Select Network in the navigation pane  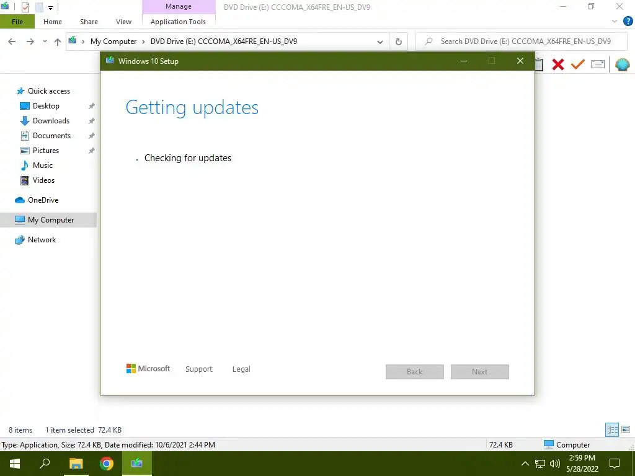point(42,240)
